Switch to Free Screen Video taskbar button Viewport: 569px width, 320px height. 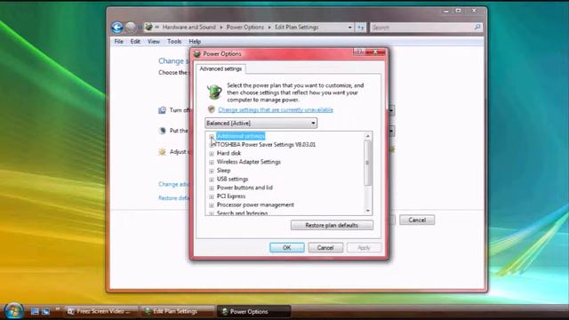pos(101,311)
